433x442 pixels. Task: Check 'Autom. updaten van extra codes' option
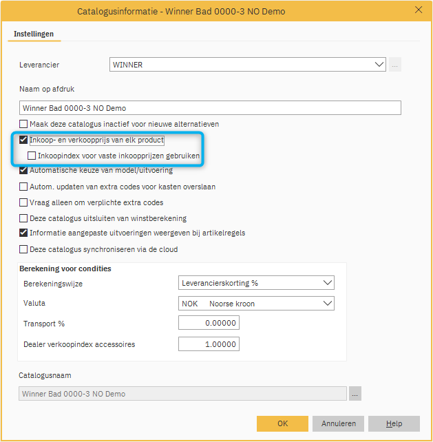tap(24, 187)
